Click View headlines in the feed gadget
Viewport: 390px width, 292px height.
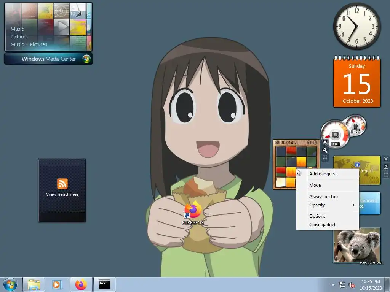[x=62, y=194]
